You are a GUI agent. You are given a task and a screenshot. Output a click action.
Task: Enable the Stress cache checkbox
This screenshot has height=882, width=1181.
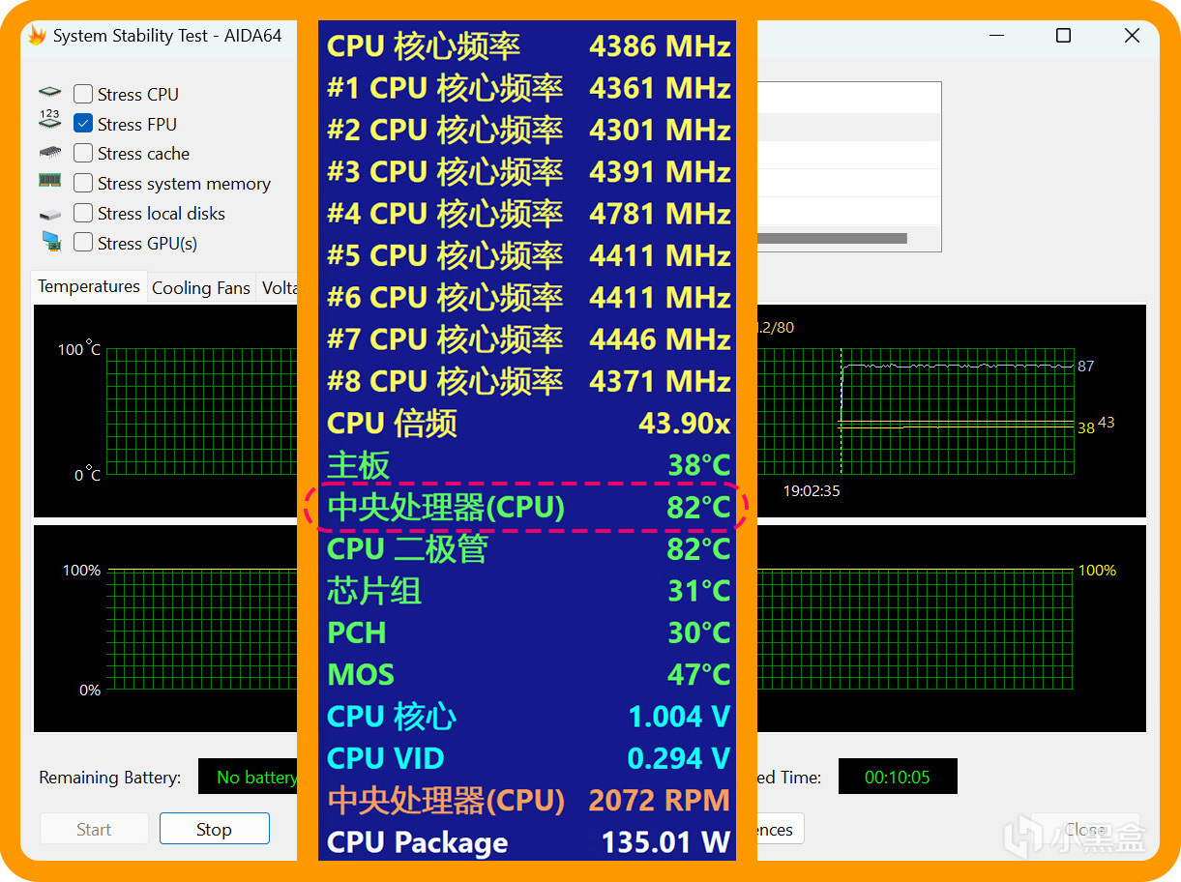pos(83,153)
